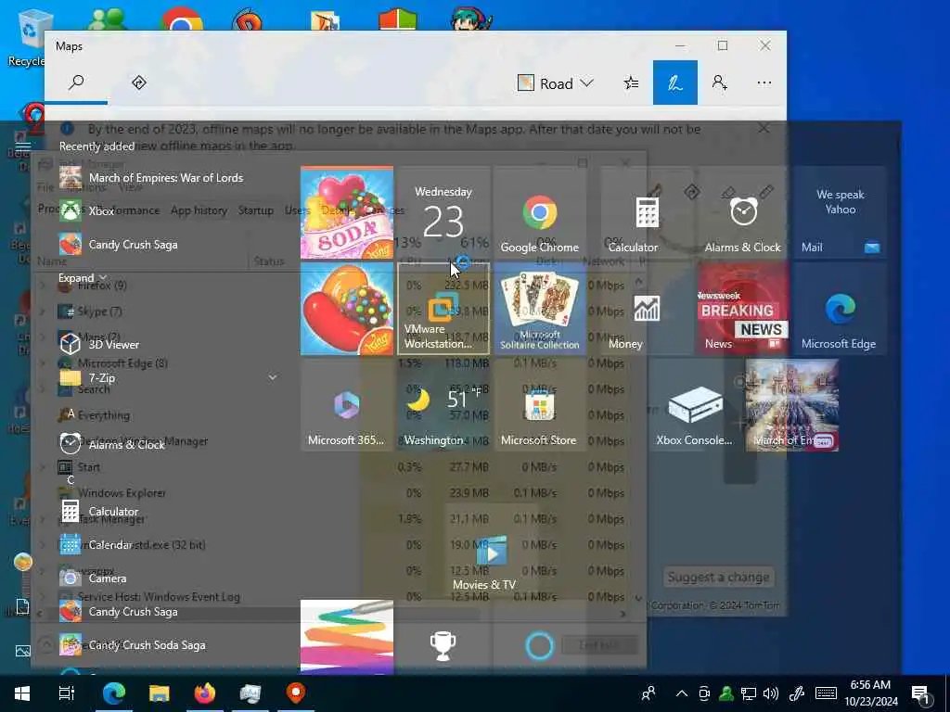Viewport: 950px width, 712px height.
Task: Open the colorful sketch strokes tile
Action: coord(347,637)
